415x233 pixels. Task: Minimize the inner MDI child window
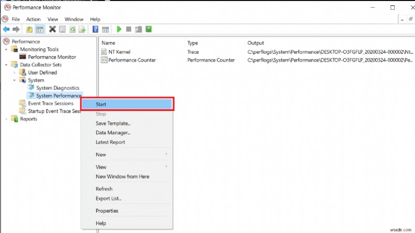point(403,20)
